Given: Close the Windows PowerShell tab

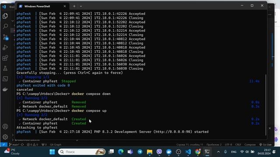Looking at the screenshot, I should [x=65, y=6].
